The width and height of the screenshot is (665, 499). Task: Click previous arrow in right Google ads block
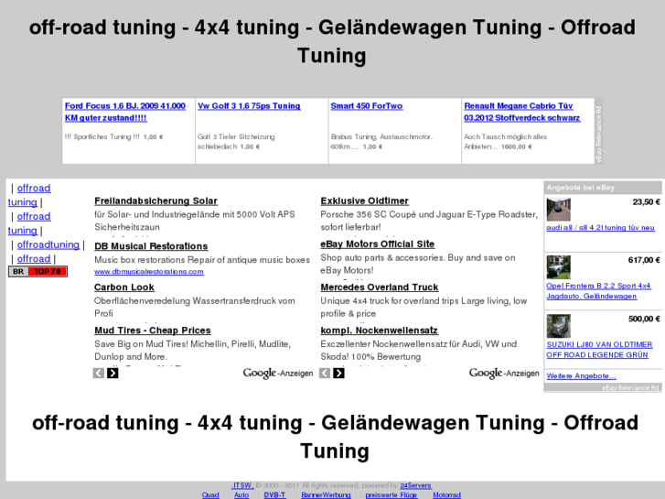click(325, 374)
